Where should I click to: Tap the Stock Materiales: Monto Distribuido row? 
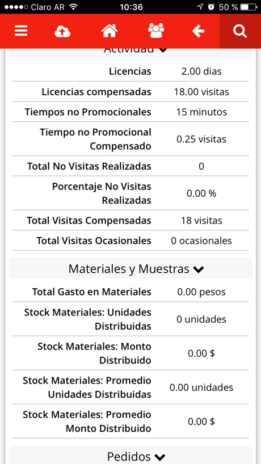point(130,353)
